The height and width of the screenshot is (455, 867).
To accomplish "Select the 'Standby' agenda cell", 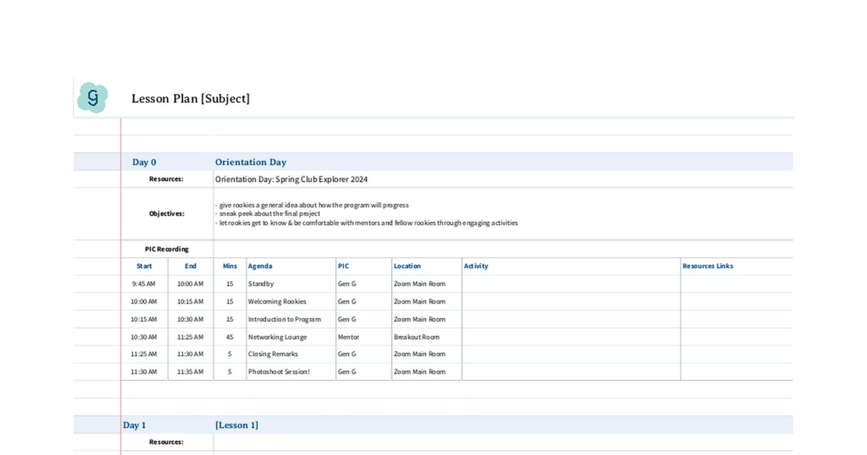I will point(261,284).
